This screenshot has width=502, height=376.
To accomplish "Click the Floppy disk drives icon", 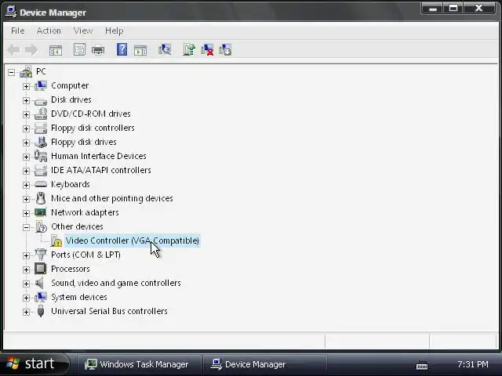I will (41, 142).
